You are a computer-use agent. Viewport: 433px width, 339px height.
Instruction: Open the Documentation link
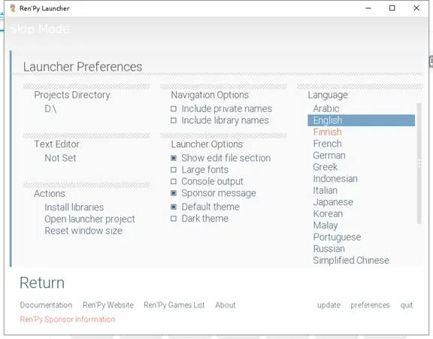pos(46,305)
